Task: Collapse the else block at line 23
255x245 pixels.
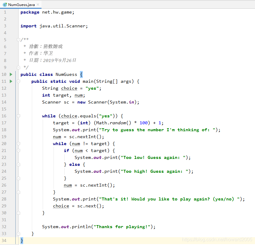Action: [18, 164]
